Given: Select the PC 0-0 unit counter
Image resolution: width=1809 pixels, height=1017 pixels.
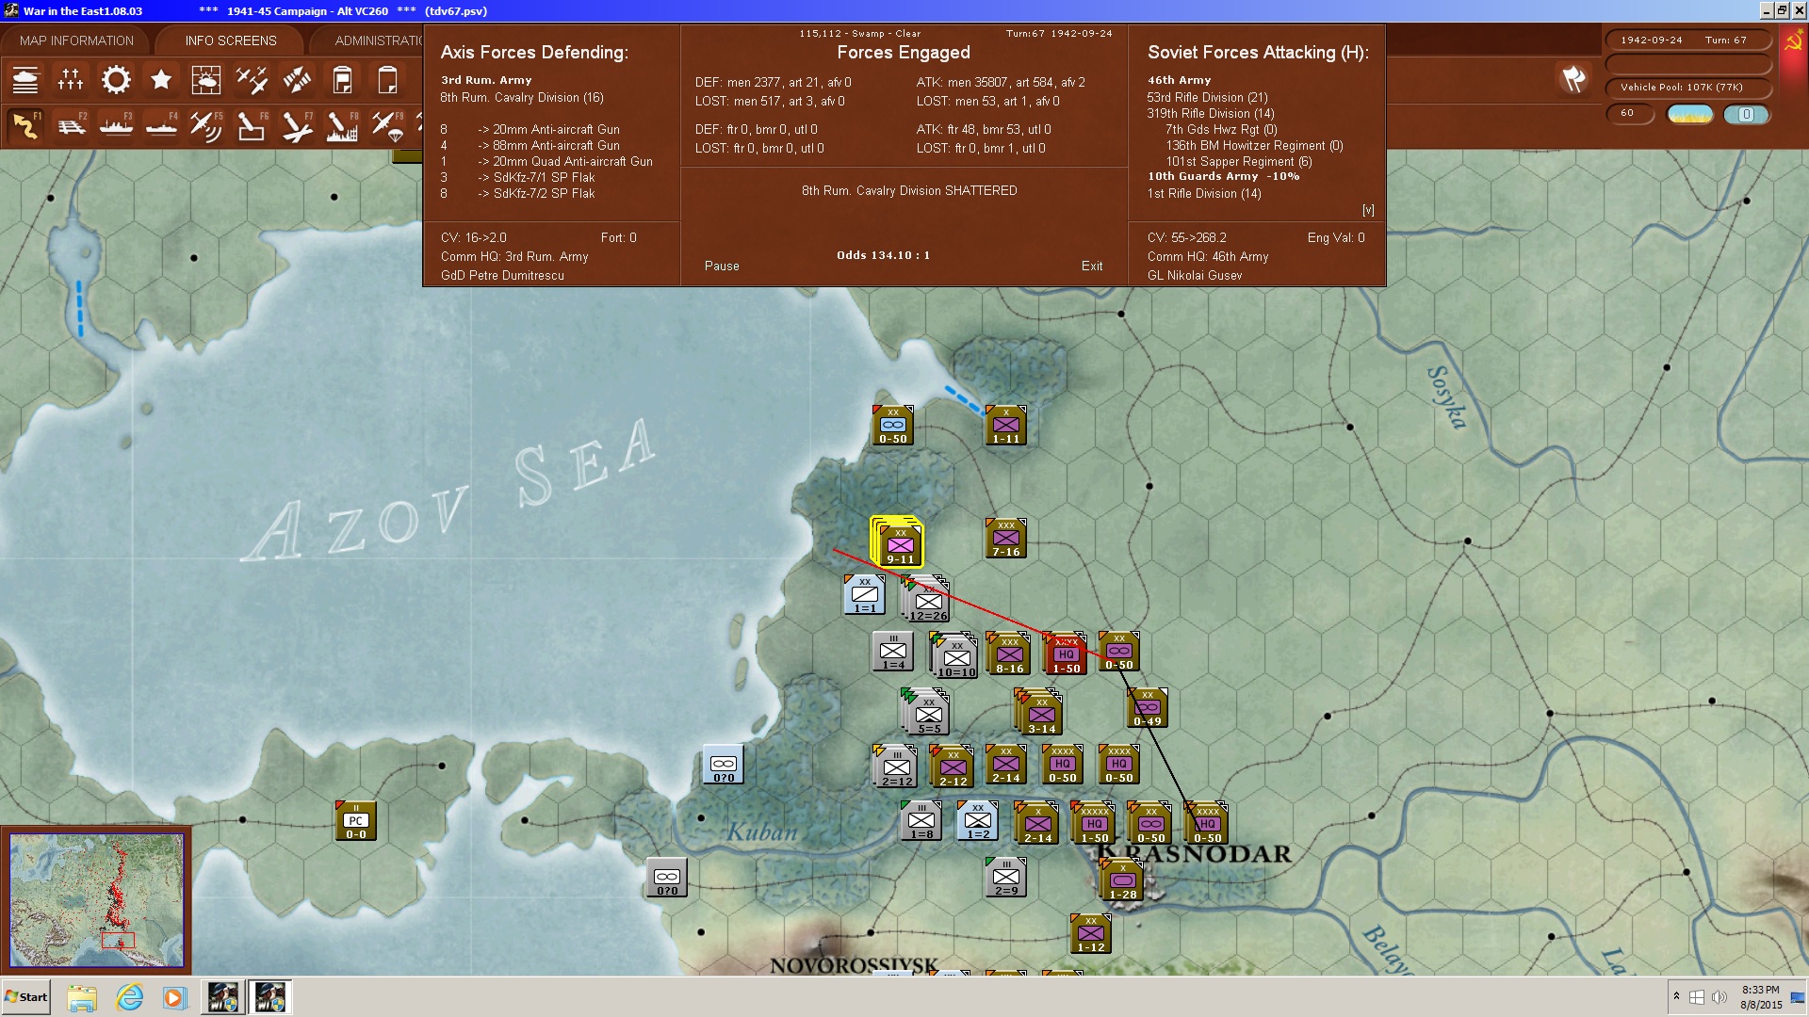Looking at the screenshot, I should pos(355,821).
